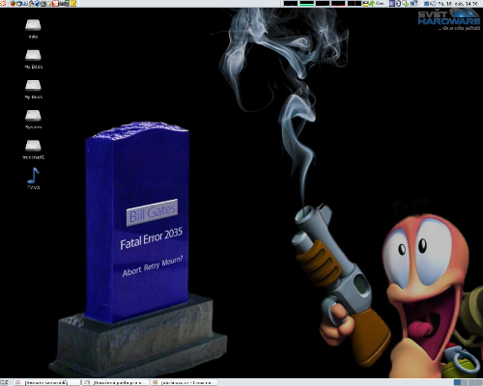483x386 pixels.
Task: Open the Ubuntu main menu logo
Action: [x=3, y=3]
